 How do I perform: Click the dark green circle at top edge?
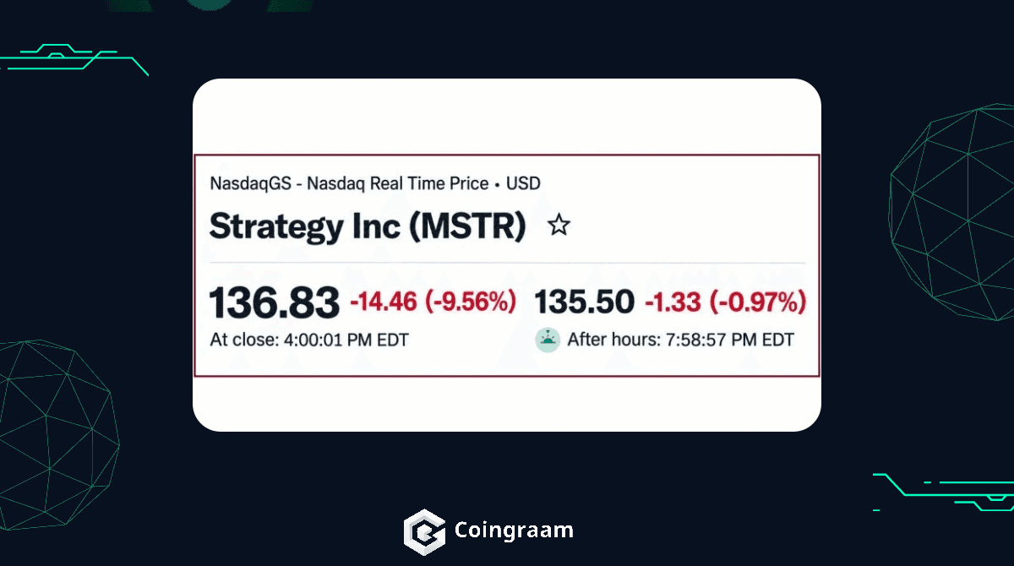(209, 4)
